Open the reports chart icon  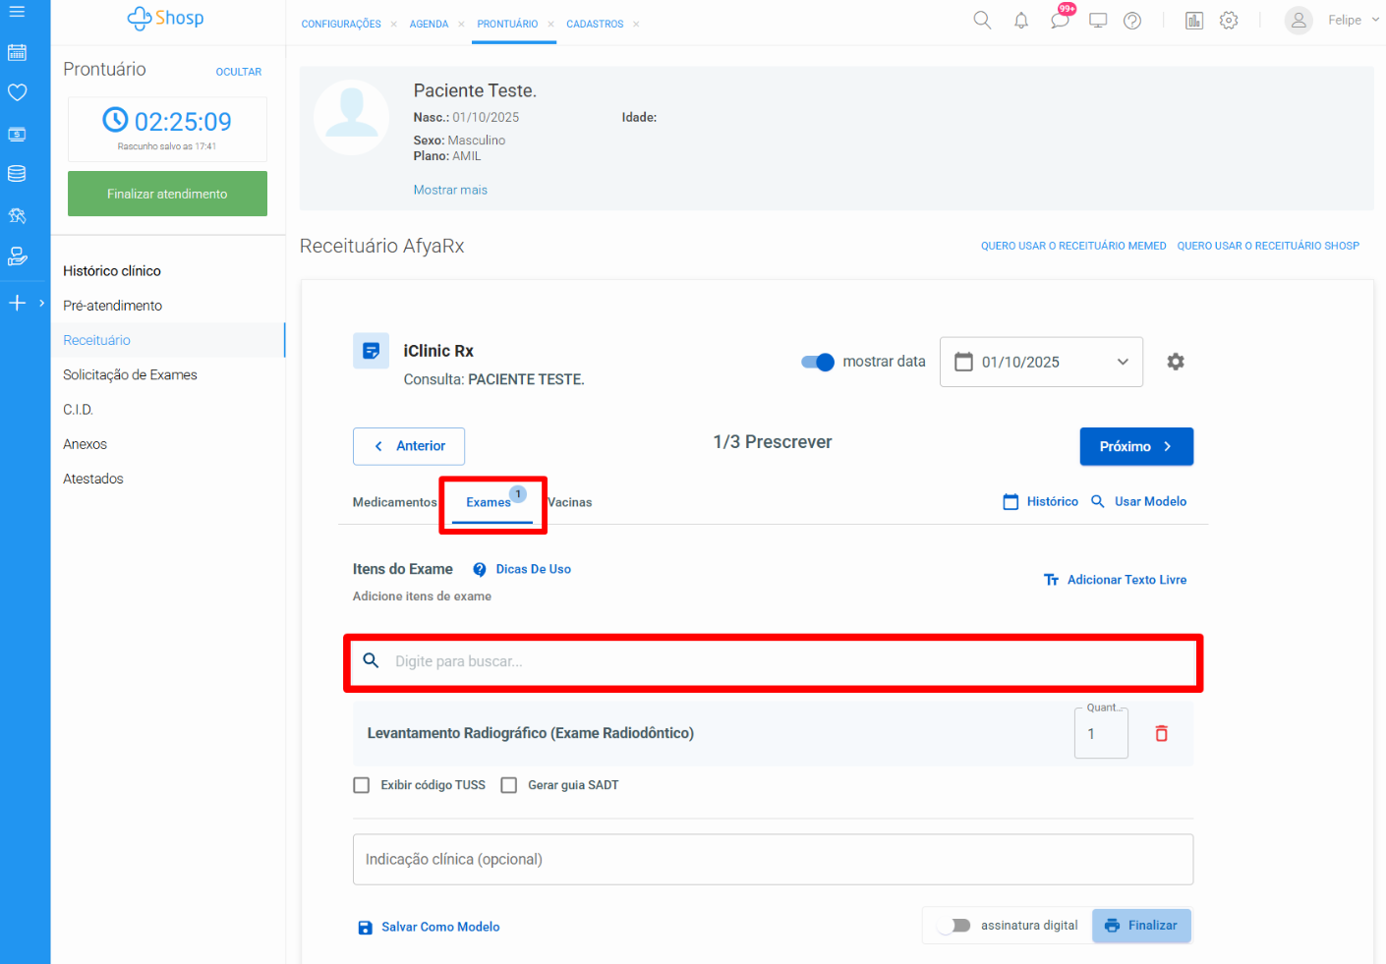(1193, 21)
